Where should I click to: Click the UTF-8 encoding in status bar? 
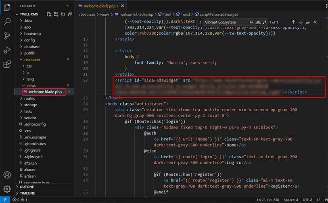click(307, 200)
